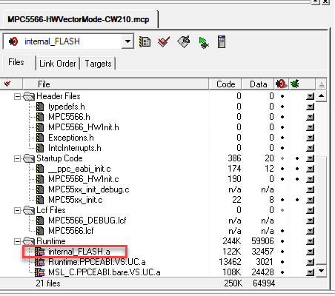Click the debug bug column header icon
Viewport: 335px width, 296px height.
click(x=295, y=84)
